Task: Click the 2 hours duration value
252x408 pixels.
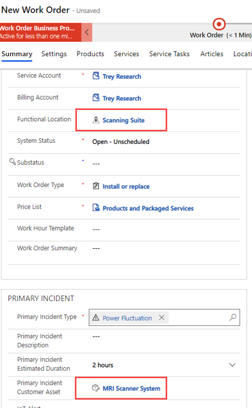Action: (103, 365)
